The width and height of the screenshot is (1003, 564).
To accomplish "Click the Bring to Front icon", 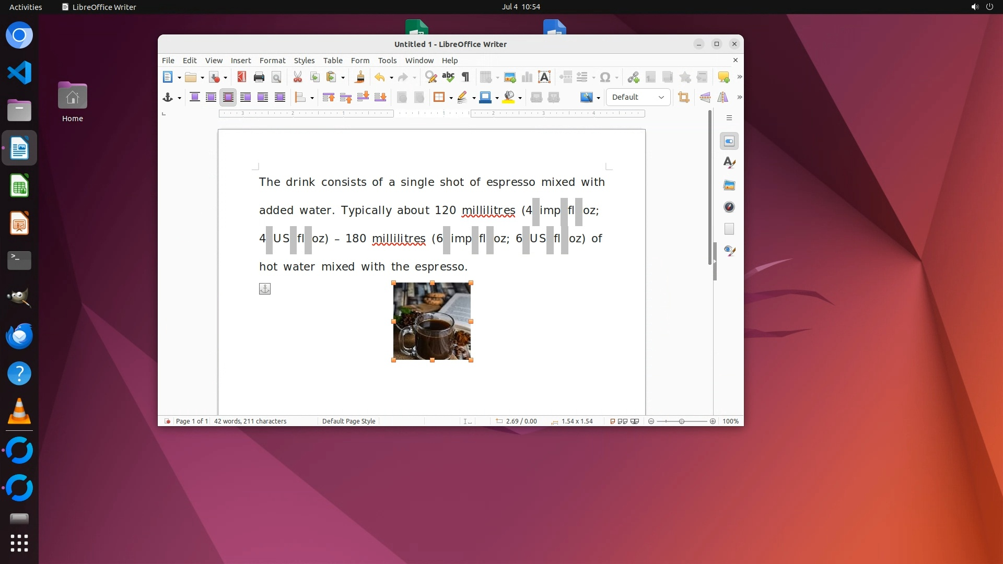I will [x=328, y=97].
